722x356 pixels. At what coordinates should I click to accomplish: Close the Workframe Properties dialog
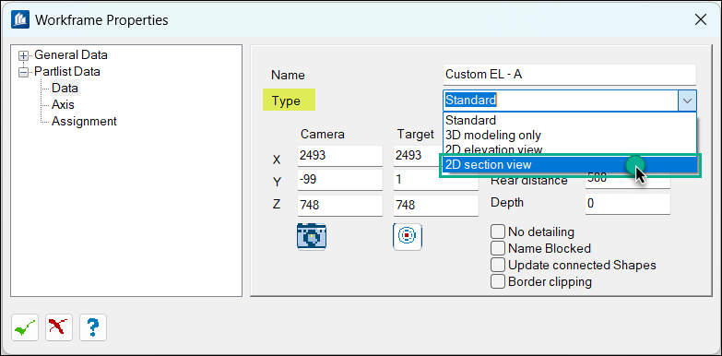(701, 19)
